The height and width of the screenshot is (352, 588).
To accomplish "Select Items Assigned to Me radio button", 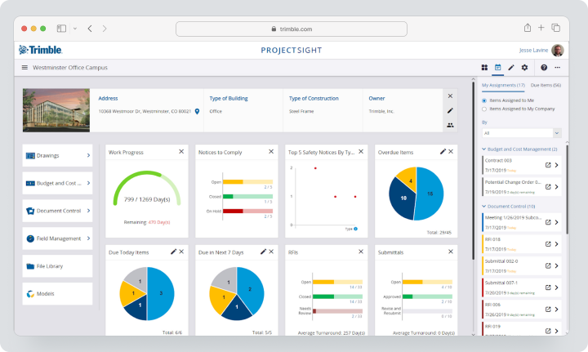I will tap(484, 100).
